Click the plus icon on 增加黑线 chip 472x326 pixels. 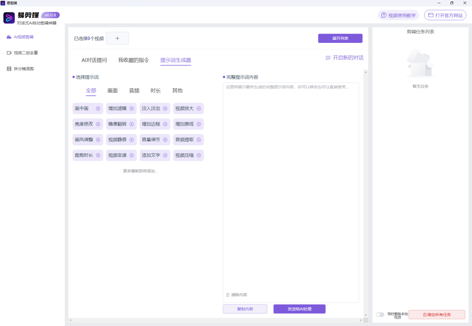click(x=199, y=124)
